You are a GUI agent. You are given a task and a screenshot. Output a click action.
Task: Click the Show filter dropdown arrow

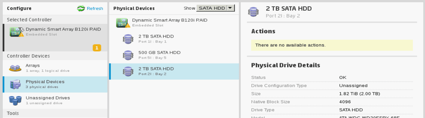(230, 8)
